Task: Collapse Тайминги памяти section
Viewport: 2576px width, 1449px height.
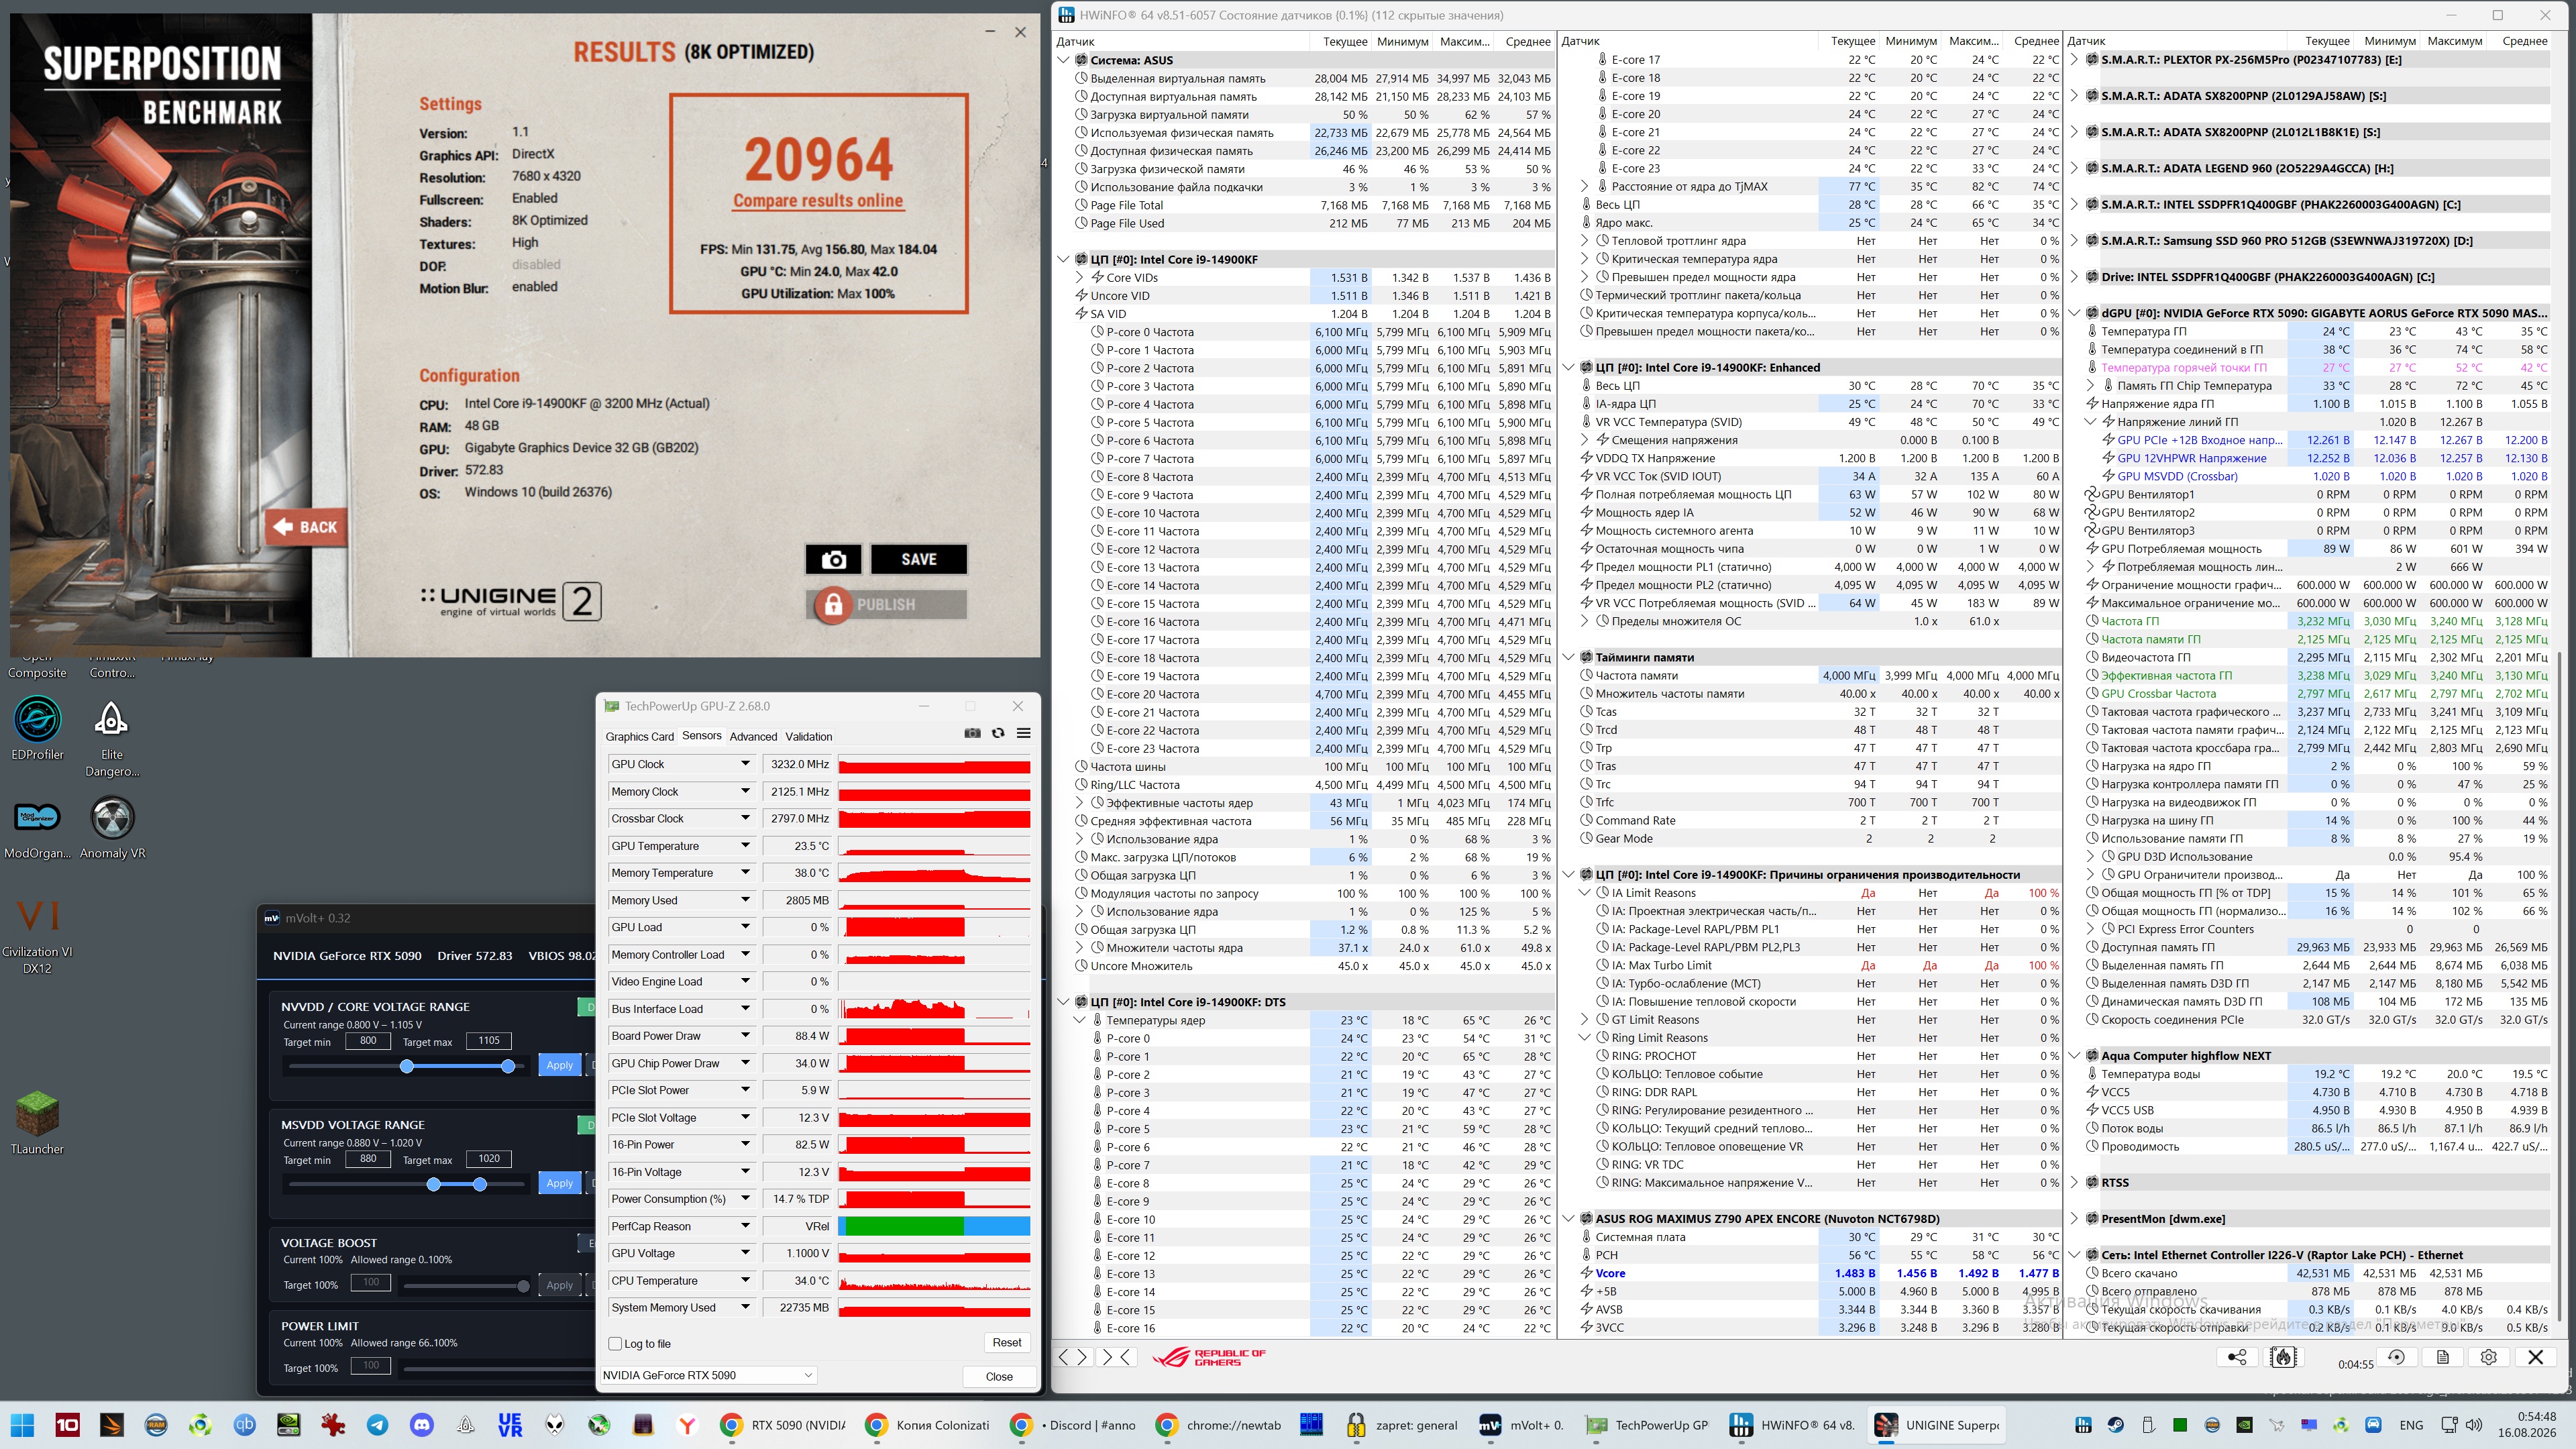Action: pyautogui.click(x=1569, y=658)
